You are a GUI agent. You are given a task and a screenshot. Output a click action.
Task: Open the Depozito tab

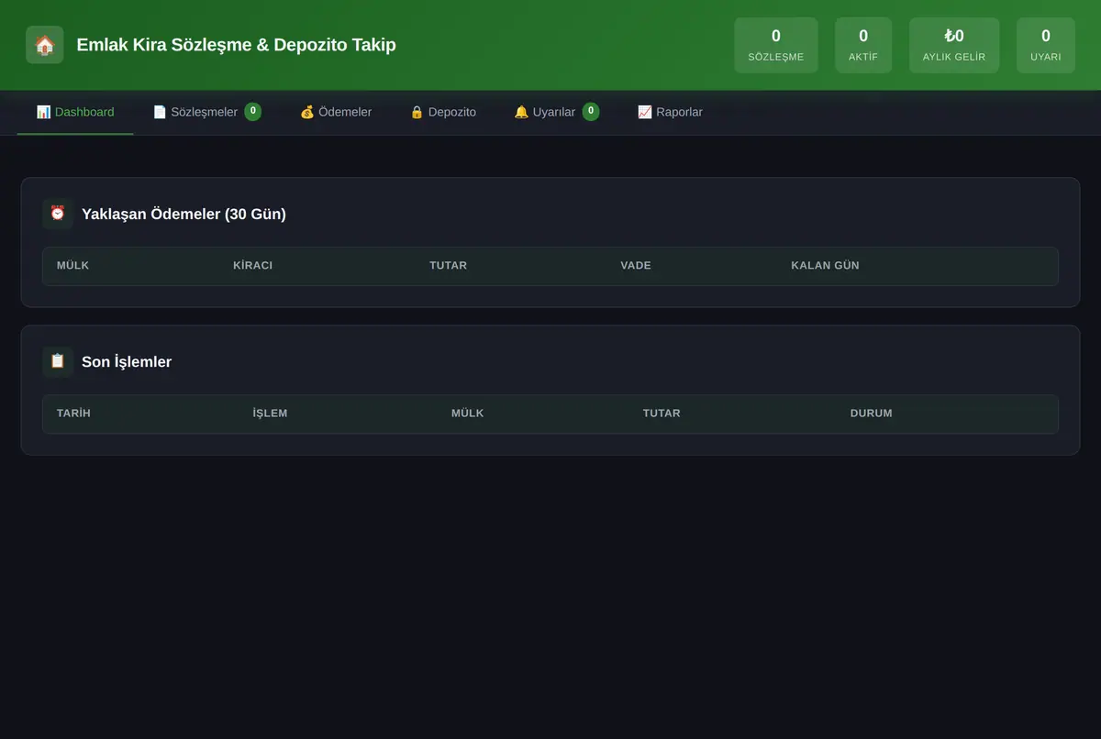tap(443, 113)
